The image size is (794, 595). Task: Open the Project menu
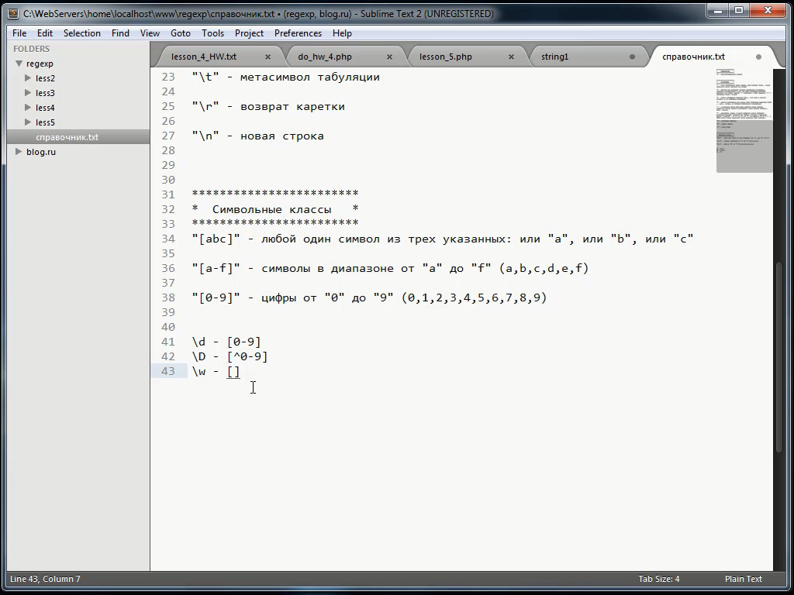[x=249, y=33]
